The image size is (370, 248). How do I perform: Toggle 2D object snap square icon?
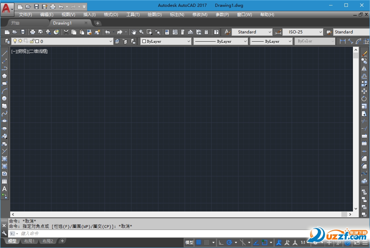click(265, 242)
